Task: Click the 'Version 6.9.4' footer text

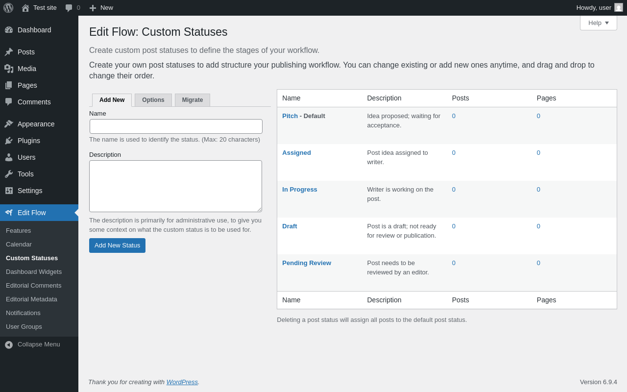Action: click(599, 382)
